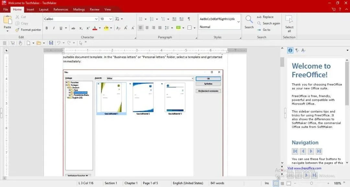Open the sidebar info panel icon
The height and width of the screenshot is (187, 350).
click(x=290, y=50)
